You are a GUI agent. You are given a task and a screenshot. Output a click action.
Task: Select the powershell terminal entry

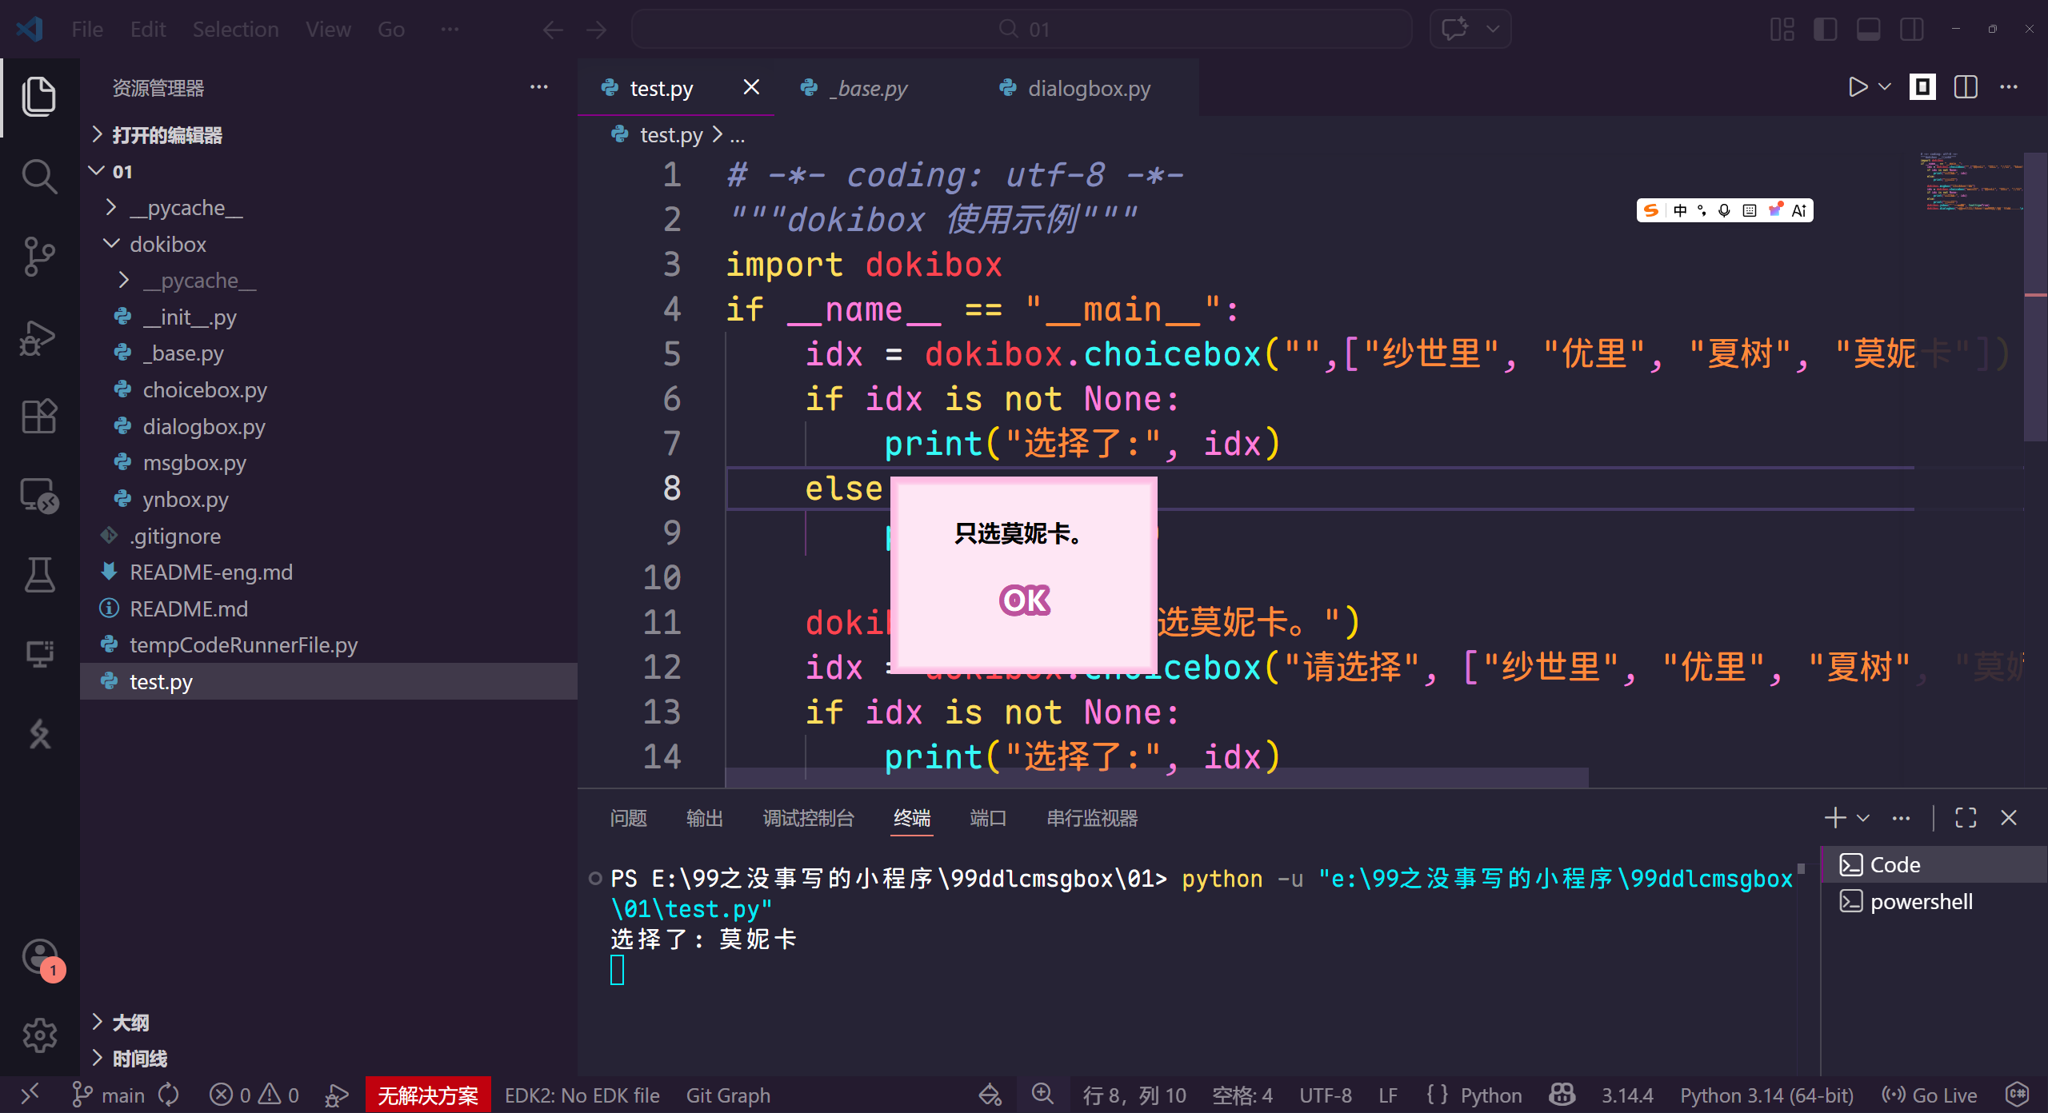[1934, 901]
